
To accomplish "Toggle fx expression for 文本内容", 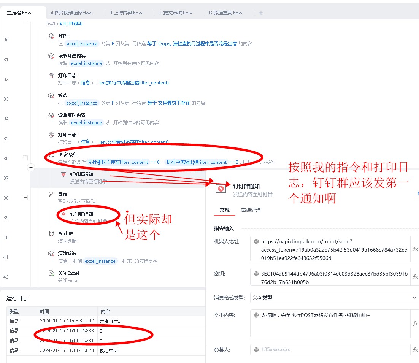I will click(415, 324).
